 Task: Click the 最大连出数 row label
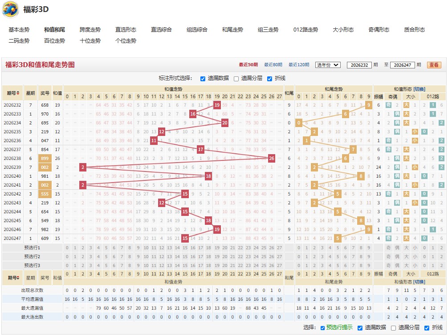click(x=32, y=317)
